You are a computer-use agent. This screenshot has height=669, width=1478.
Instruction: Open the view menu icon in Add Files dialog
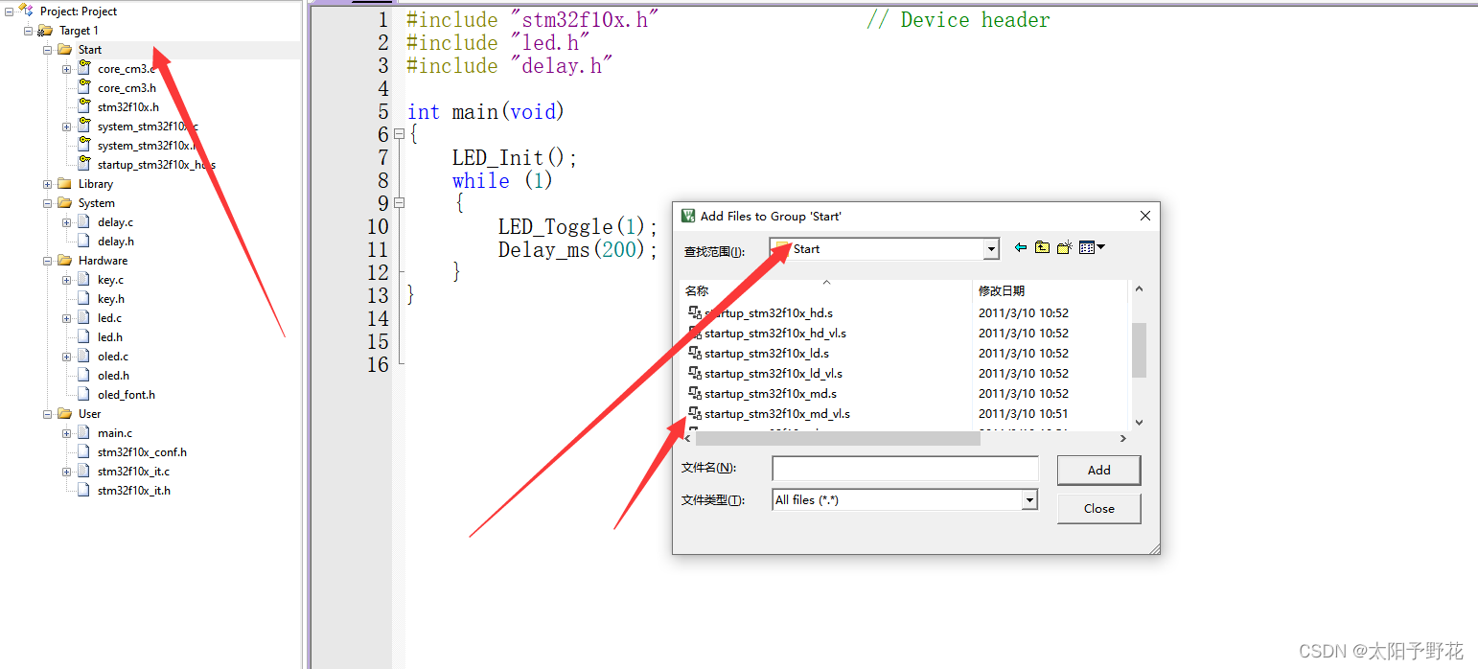[x=1092, y=247]
